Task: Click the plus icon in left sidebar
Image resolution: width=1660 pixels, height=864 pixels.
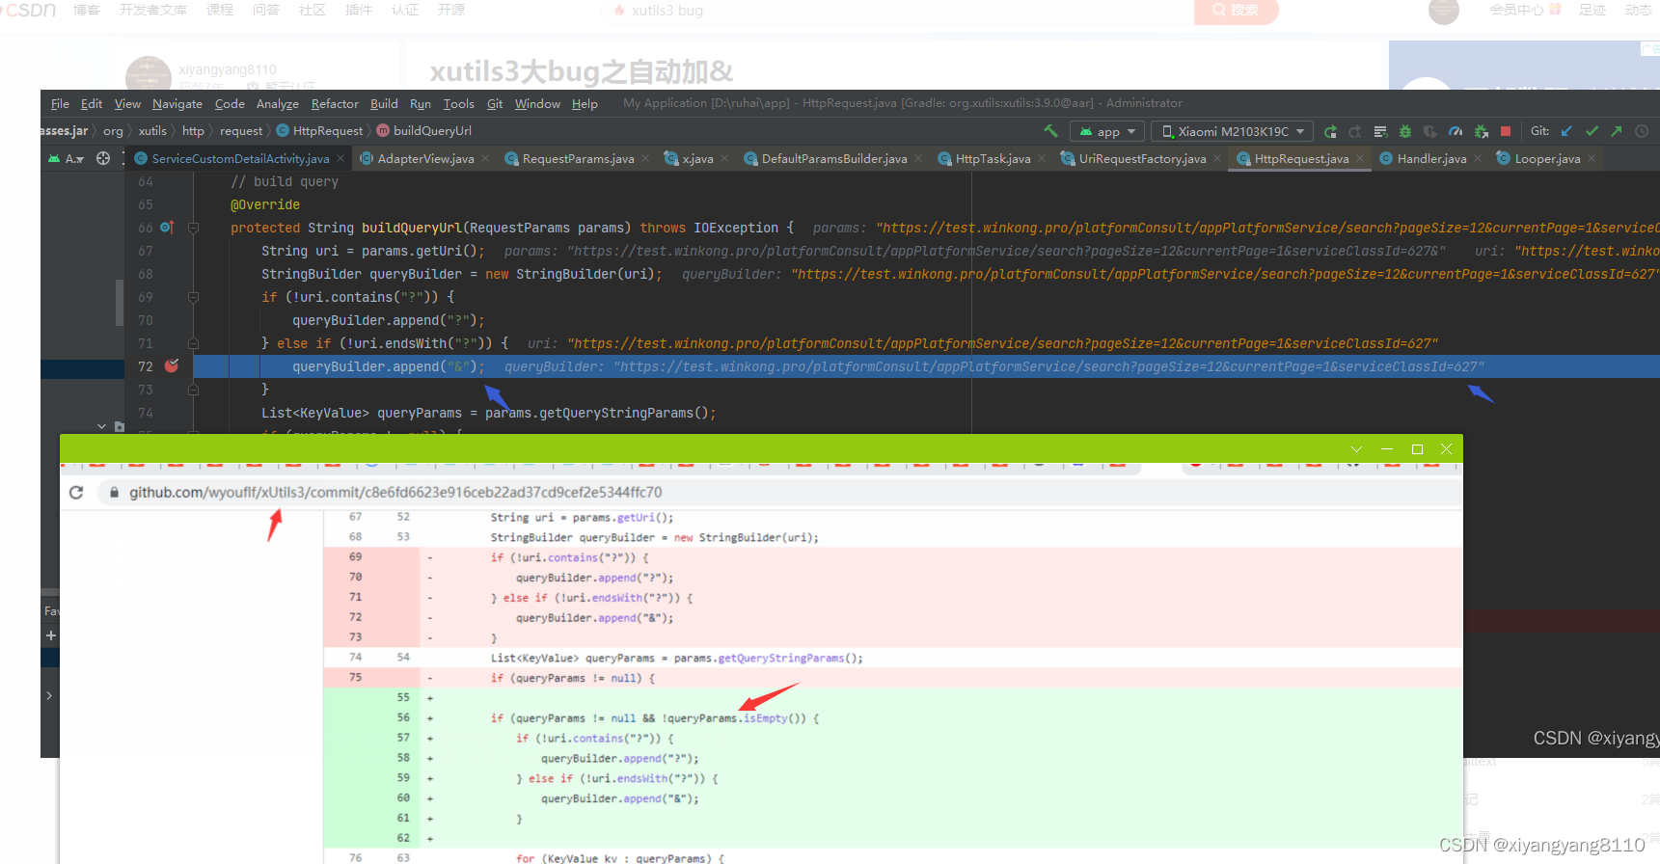Action: tap(51, 635)
